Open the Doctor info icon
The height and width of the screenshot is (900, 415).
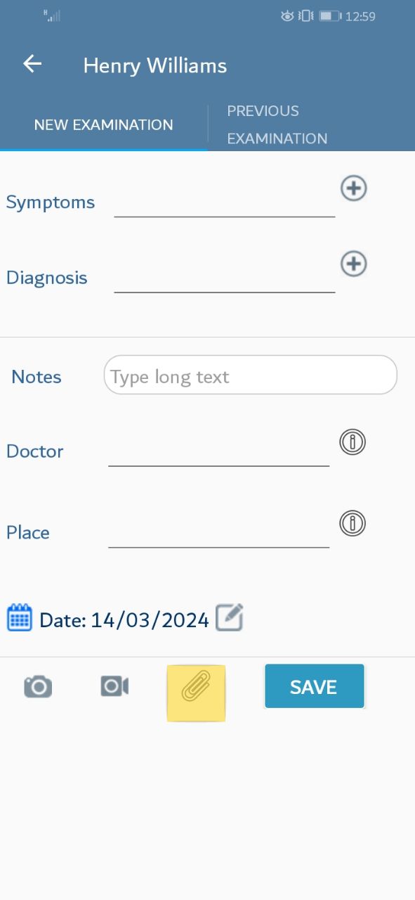tap(353, 442)
